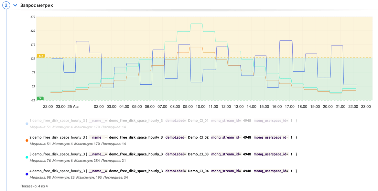Collapse the Запрос метрик section chevron
The height and width of the screenshot is (191, 378).
pyautogui.click(x=15, y=5)
